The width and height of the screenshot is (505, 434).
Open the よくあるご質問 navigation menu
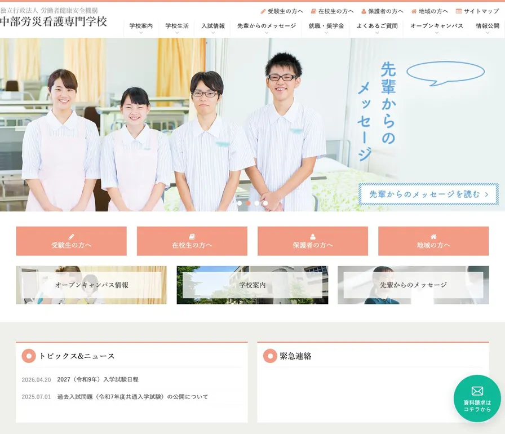(377, 26)
